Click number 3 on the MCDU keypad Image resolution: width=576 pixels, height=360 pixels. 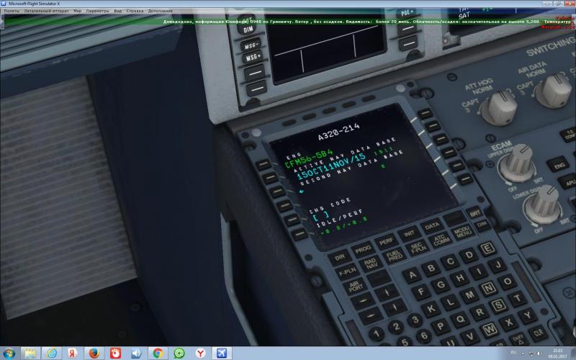(415, 320)
